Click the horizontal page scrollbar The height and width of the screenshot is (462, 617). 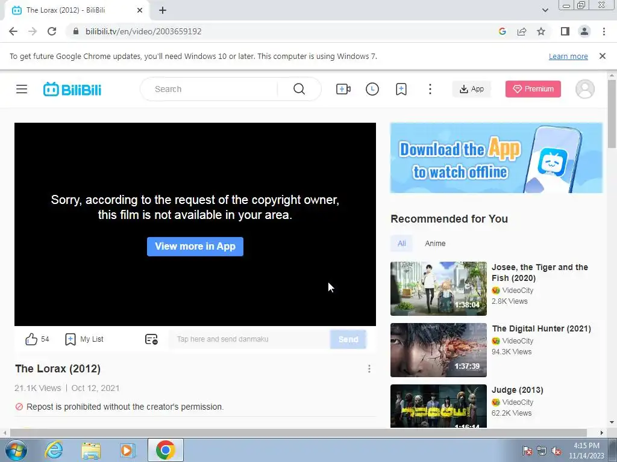click(x=298, y=433)
